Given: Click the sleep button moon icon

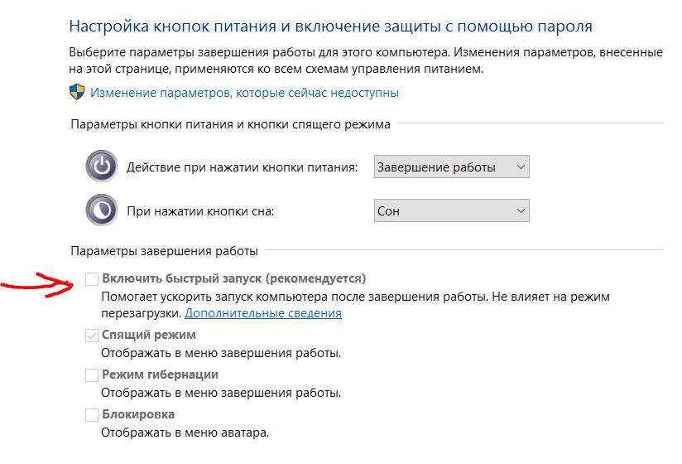Looking at the screenshot, I should click(102, 210).
